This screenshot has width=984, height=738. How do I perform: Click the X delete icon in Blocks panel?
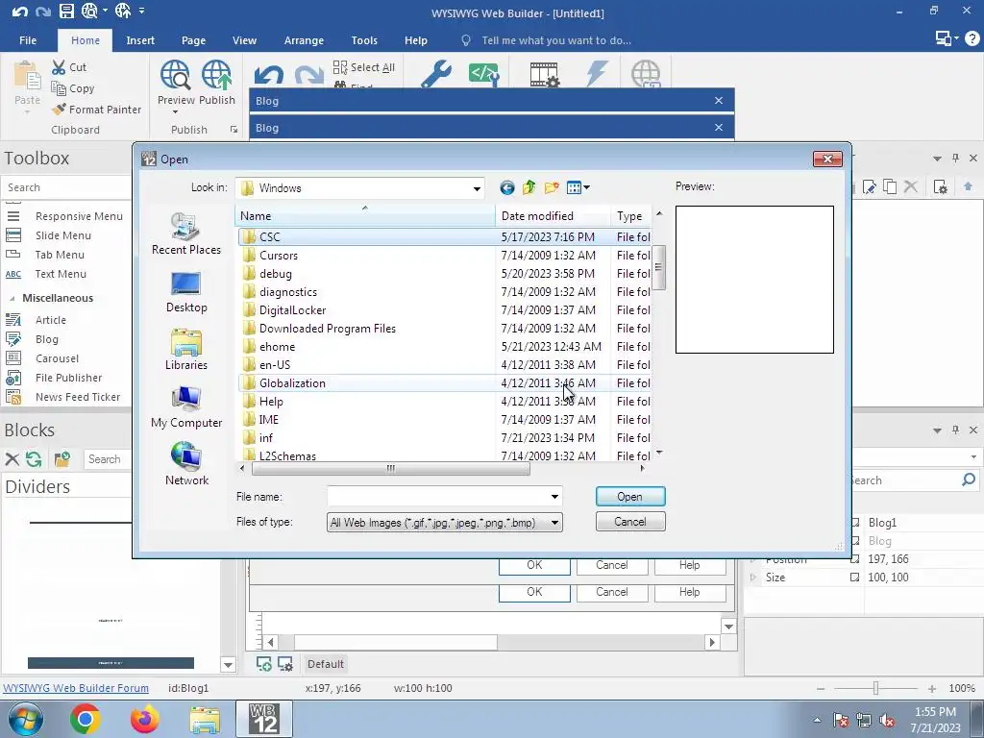[12, 458]
